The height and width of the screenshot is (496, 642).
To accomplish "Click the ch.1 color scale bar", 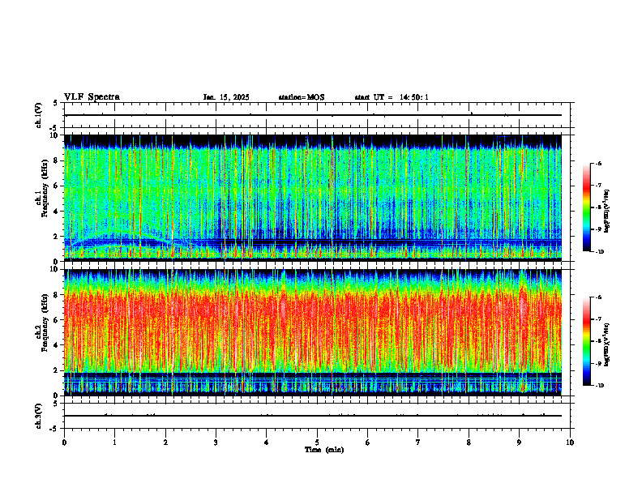I will (x=586, y=207).
